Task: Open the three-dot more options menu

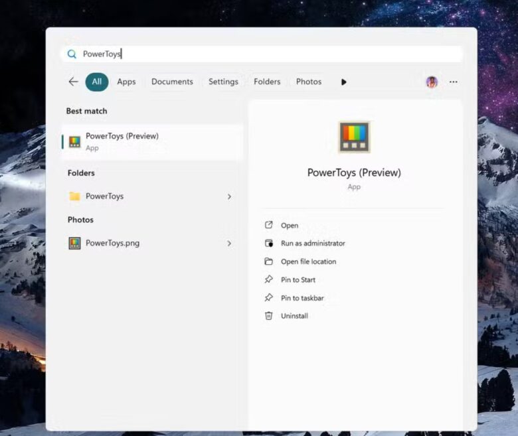Action: tap(453, 82)
